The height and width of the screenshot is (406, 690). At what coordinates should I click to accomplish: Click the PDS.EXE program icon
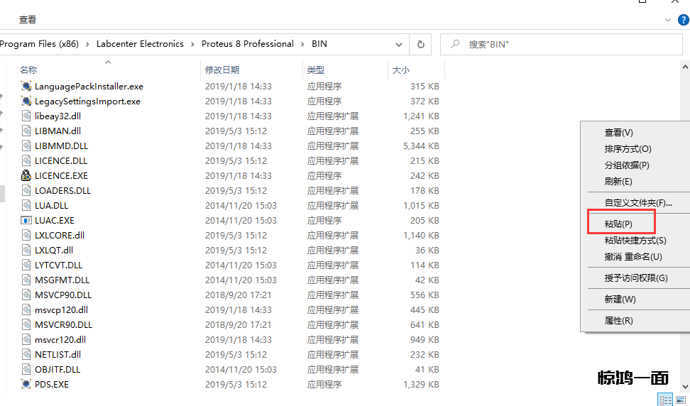(x=26, y=384)
